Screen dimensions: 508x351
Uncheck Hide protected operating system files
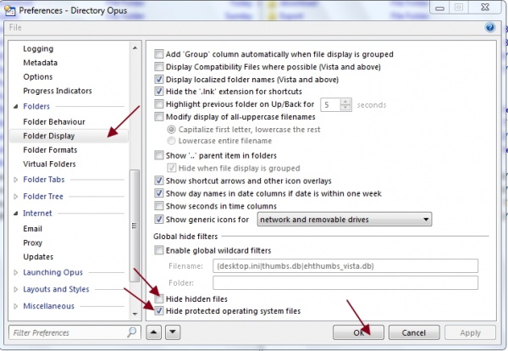[x=159, y=311]
